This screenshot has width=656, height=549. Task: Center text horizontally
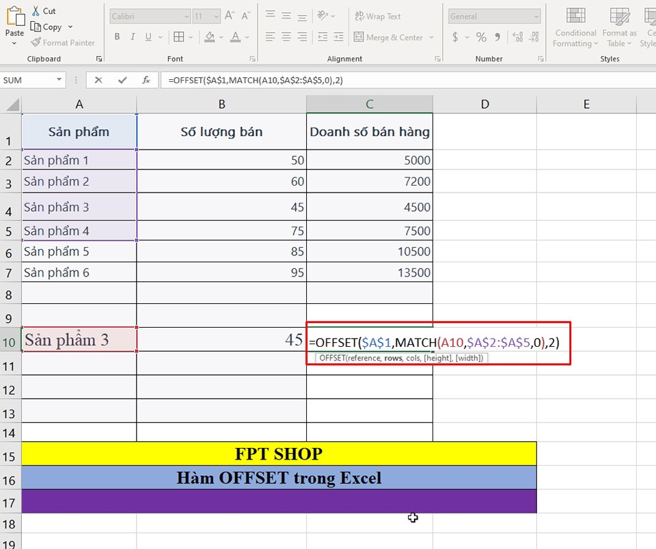point(286,37)
